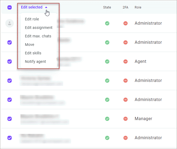Open Edit skills from the menu
Viewport: 177px width, 149px height.
pyautogui.click(x=33, y=53)
